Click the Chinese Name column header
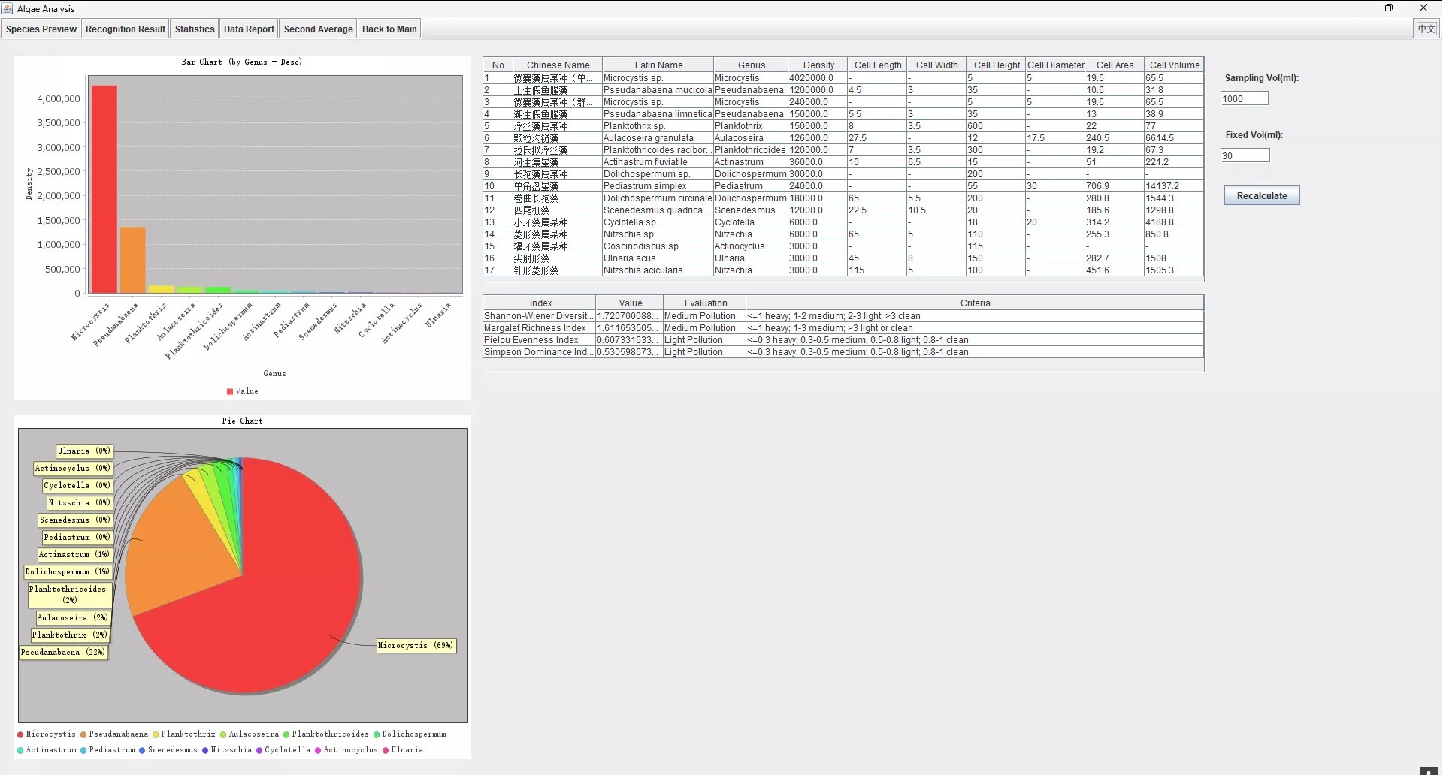Image resolution: width=1443 pixels, height=775 pixels. click(x=558, y=65)
